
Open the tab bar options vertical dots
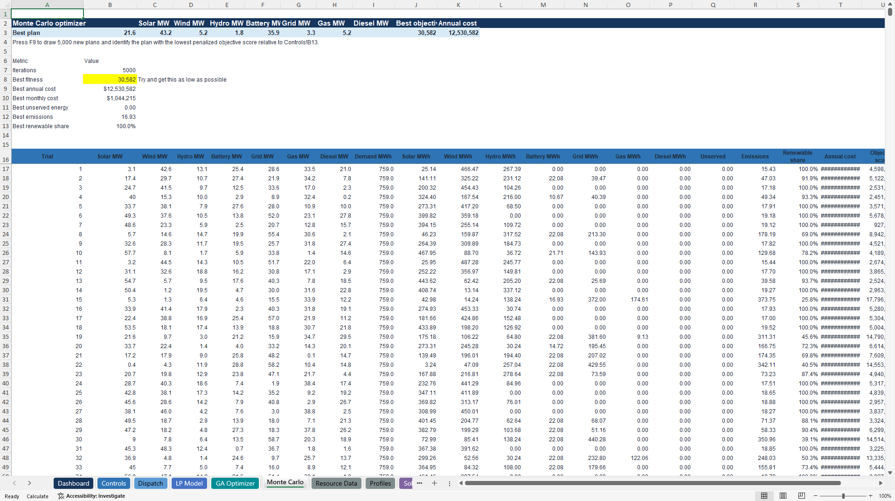pyautogui.click(x=450, y=483)
